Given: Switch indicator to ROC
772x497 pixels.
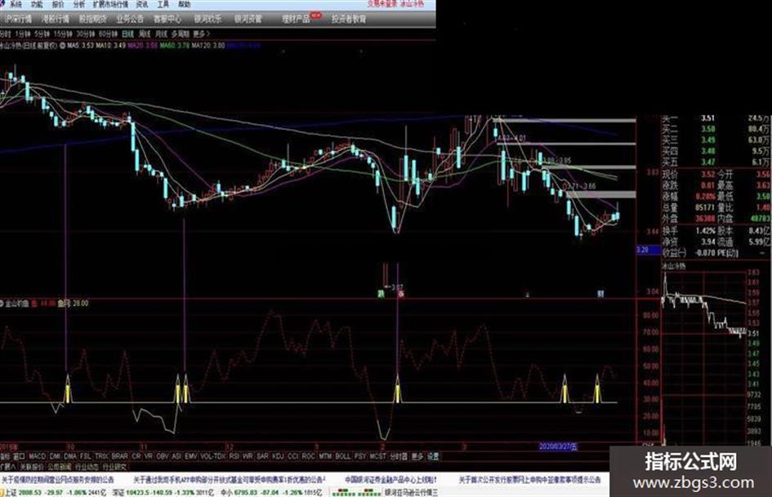Looking at the screenshot, I should [x=309, y=457].
